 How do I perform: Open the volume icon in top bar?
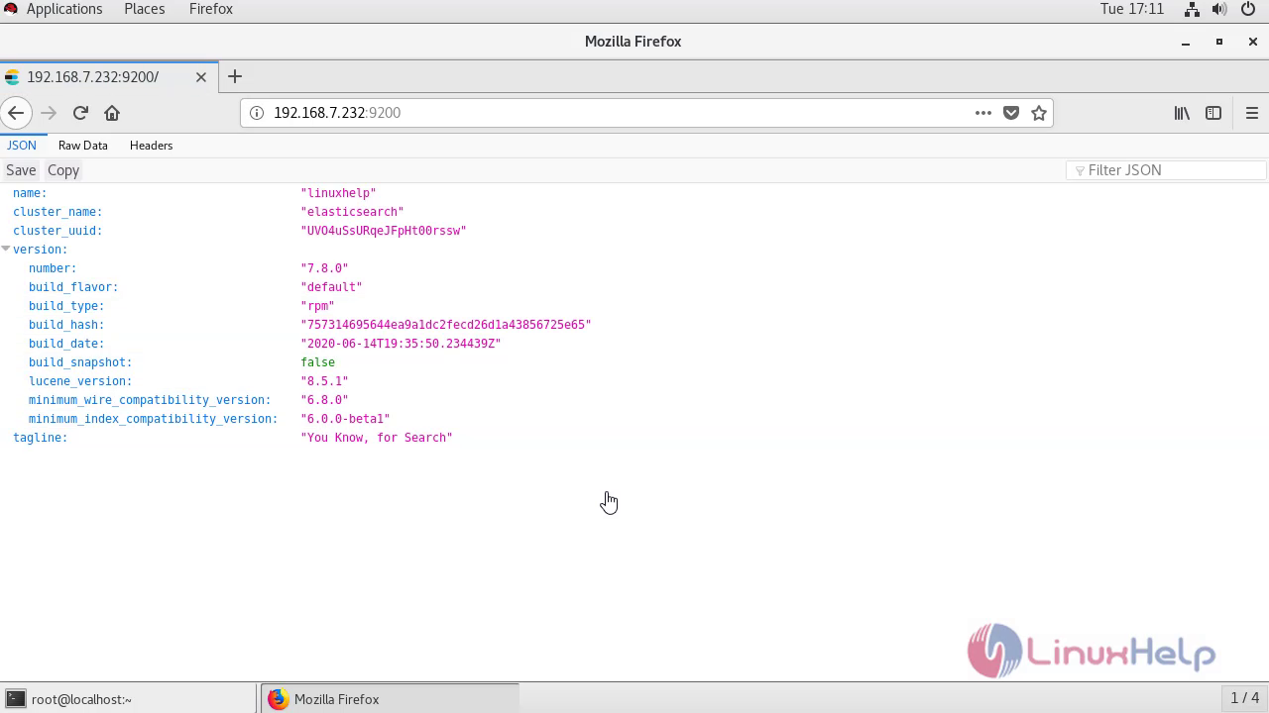point(1219,9)
